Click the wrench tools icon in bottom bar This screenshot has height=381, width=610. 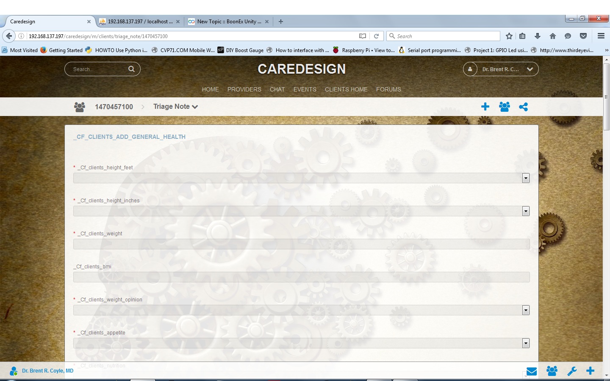[x=572, y=371]
